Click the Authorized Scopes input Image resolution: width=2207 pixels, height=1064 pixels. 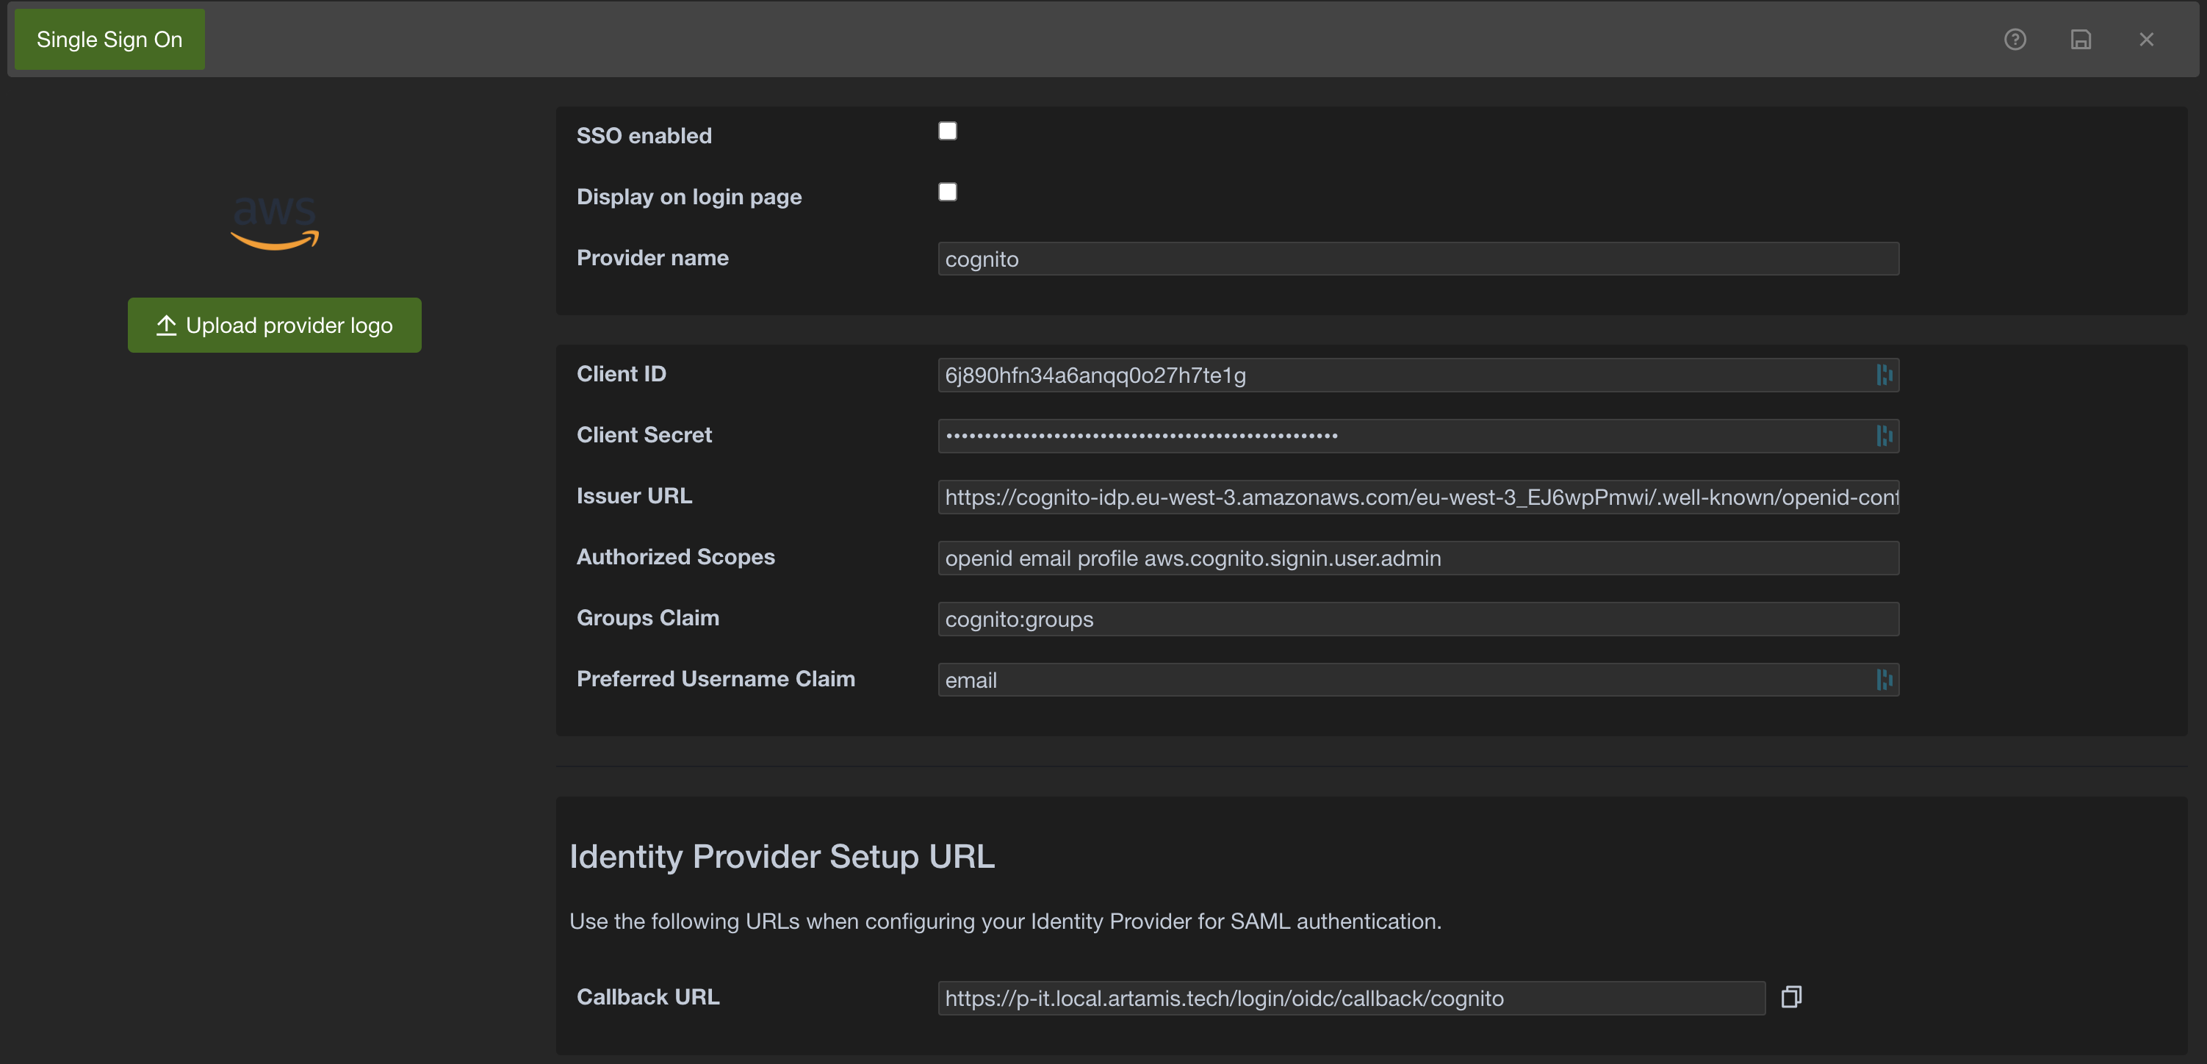pos(1418,558)
